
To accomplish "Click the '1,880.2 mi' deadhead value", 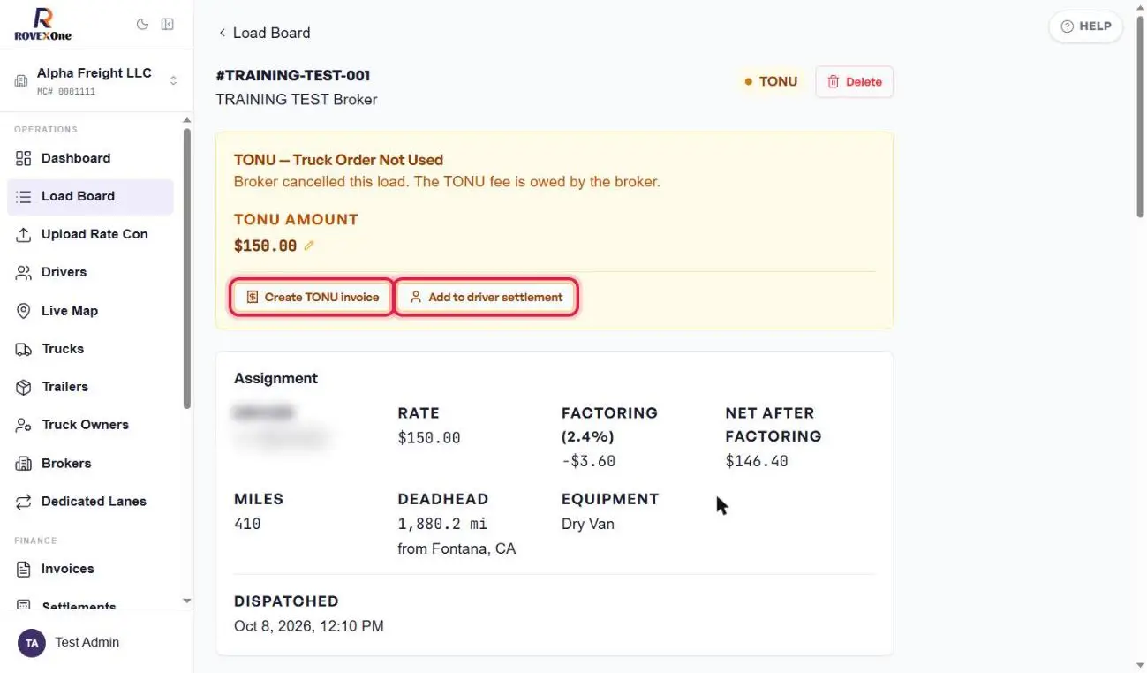I will (x=442, y=524).
